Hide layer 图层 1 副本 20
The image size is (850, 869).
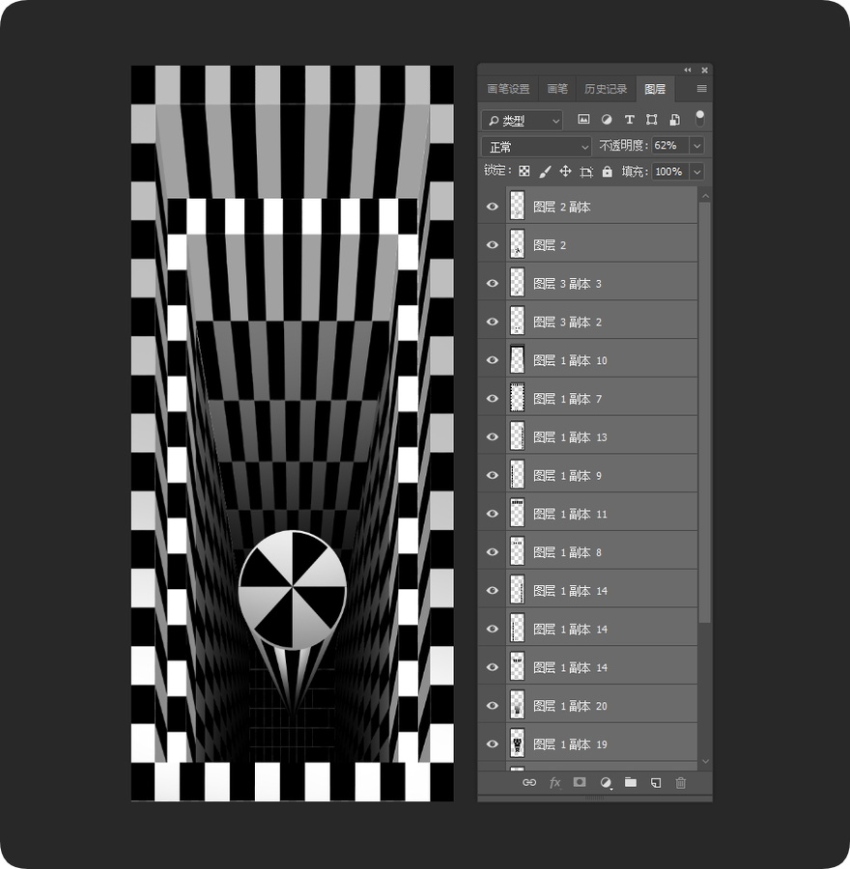coord(493,706)
